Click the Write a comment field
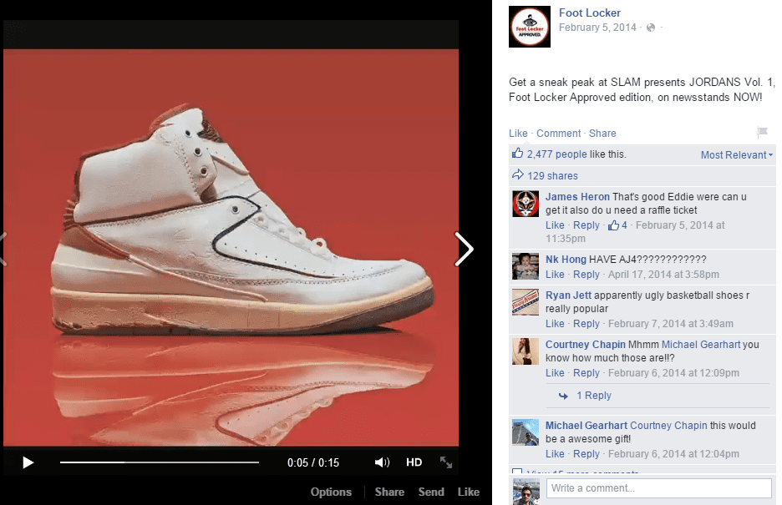 tap(659, 488)
